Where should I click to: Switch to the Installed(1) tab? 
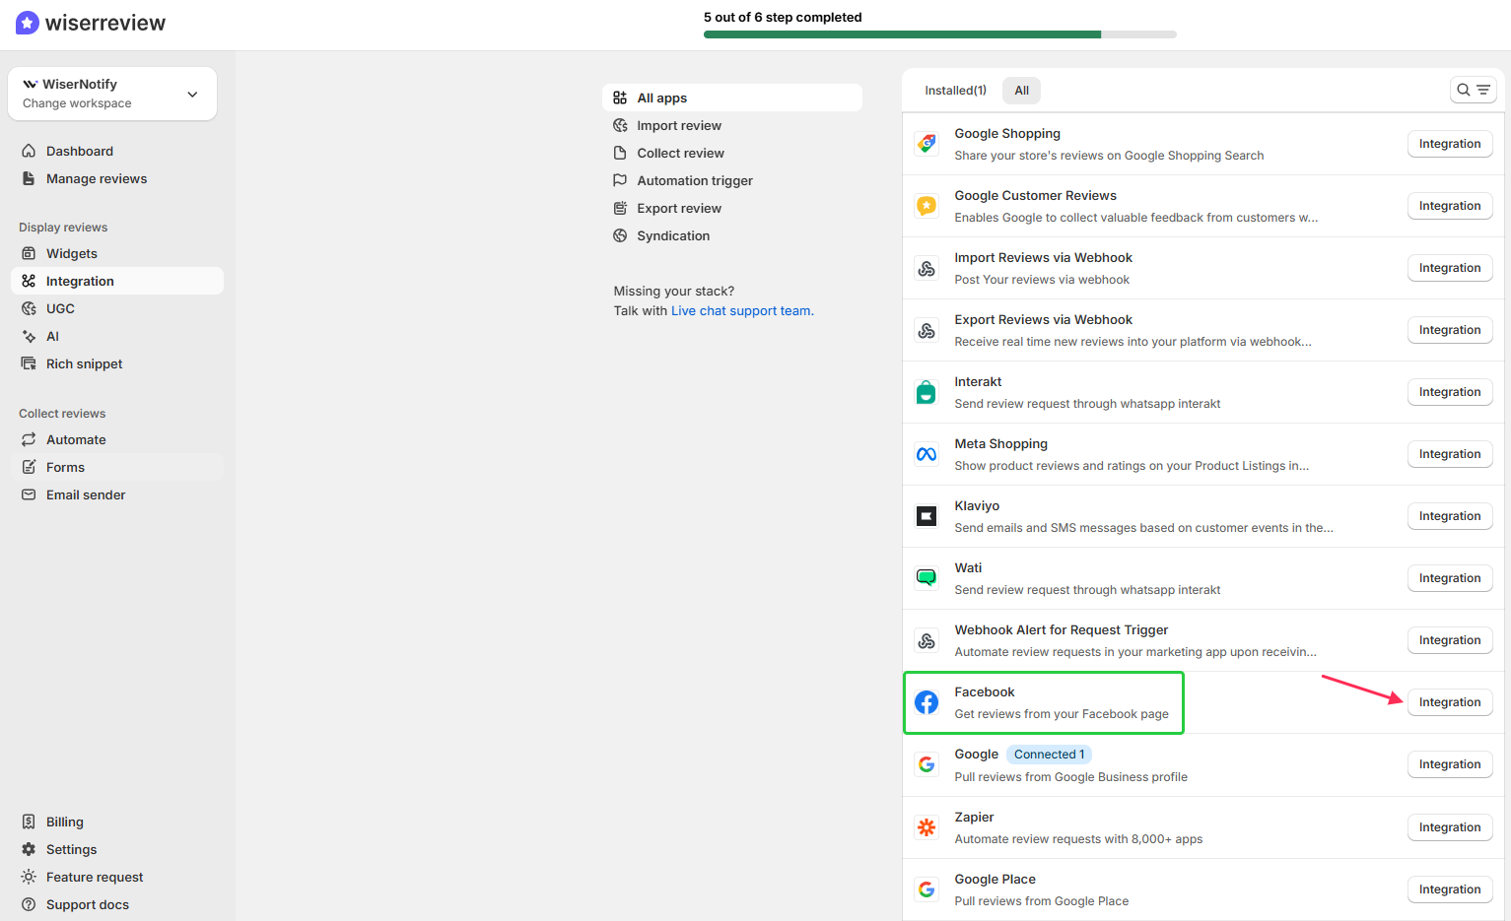coord(955,91)
